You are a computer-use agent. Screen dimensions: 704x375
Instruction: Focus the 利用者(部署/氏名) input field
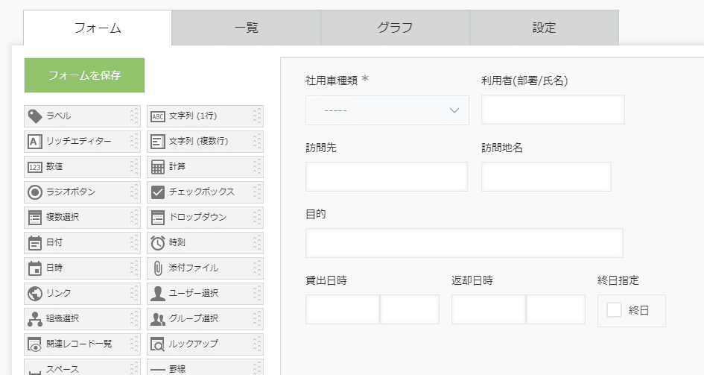552,110
